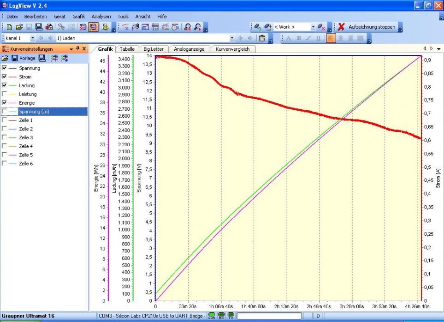Pin the Kurveneinstellungen panel

click(78, 48)
